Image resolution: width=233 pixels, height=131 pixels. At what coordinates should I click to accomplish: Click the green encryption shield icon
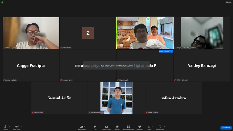(x=3, y=3)
